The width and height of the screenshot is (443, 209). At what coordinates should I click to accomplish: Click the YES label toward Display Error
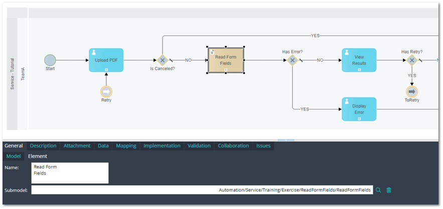click(x=305, y=109)
